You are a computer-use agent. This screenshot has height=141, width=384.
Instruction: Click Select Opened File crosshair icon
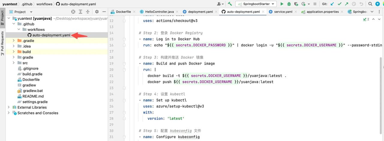pyautogui.click(x=73, y=12)
